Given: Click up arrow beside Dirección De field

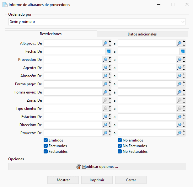Looking at the screenshot, I should coord(110,126).
